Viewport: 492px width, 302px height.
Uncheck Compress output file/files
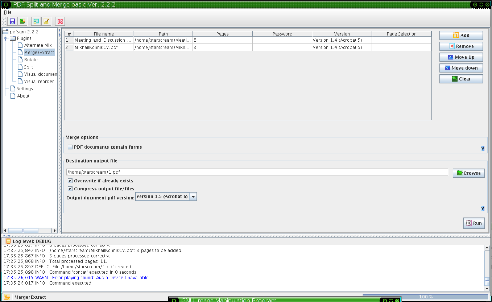pos(70,189)
